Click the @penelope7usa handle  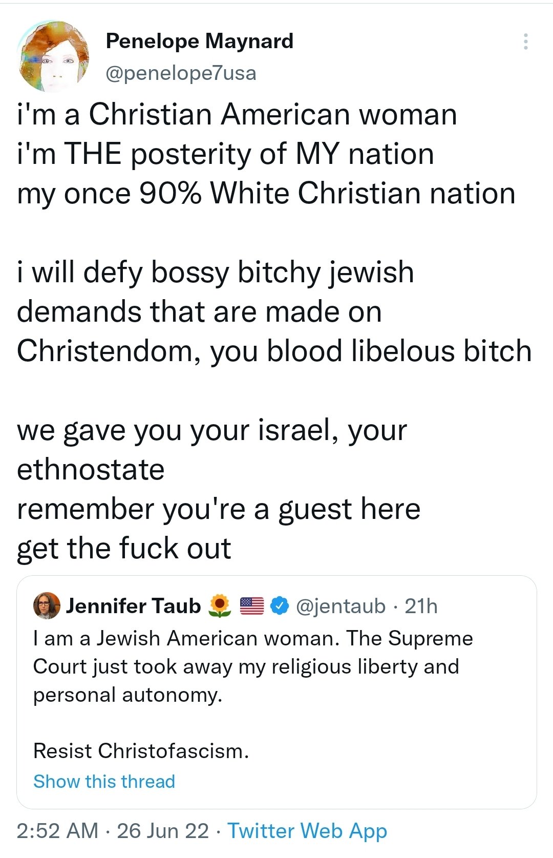click(x=181, y=73)
